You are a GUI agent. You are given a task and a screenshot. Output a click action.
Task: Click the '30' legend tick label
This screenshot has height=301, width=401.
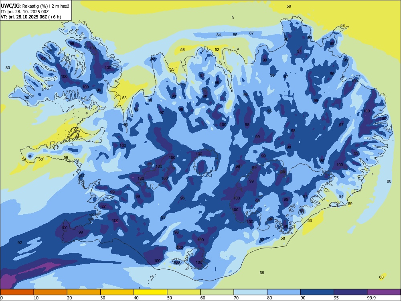(x=103, y=298)
